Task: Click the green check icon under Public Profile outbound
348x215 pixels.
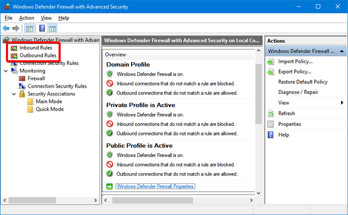Action: click(x=110, y=174)
